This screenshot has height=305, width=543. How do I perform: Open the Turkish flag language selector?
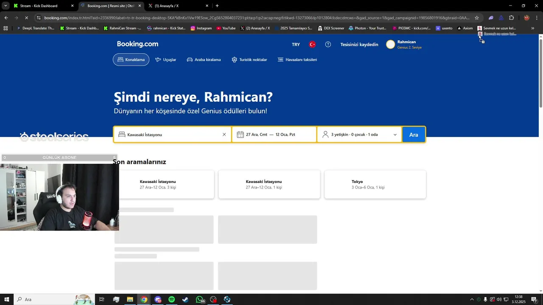[x=312, y=44]
